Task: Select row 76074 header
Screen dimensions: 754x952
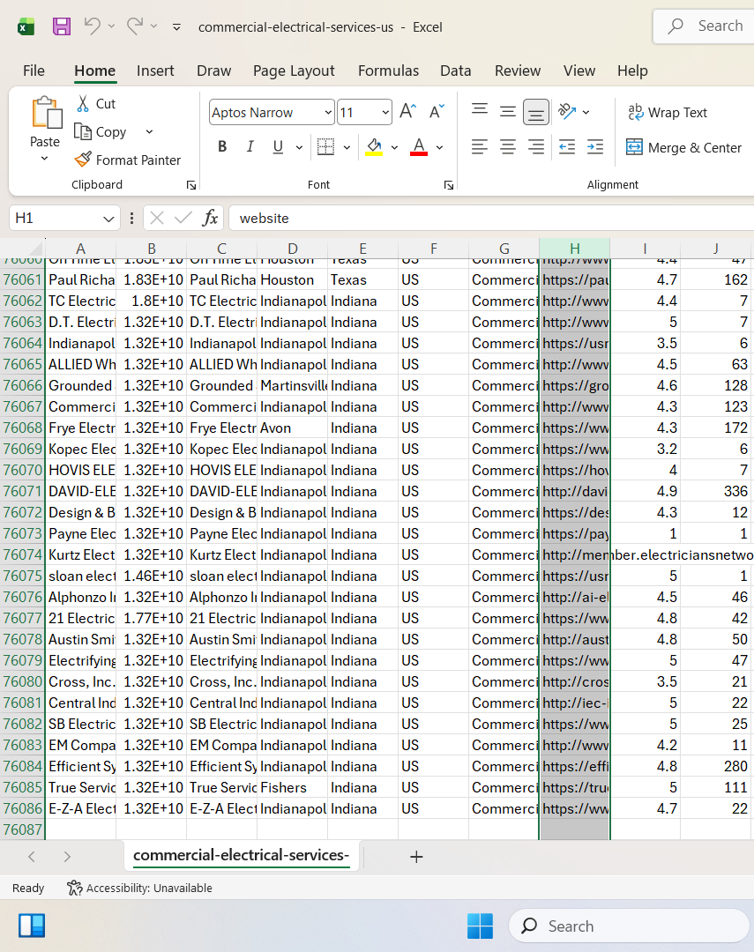Action: 22,554
